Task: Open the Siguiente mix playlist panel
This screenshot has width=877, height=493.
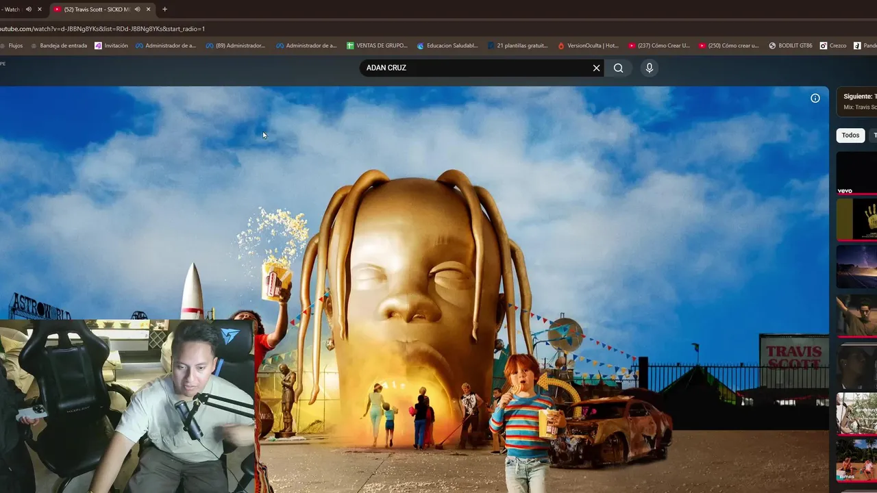Action: [x=857, y=101]
